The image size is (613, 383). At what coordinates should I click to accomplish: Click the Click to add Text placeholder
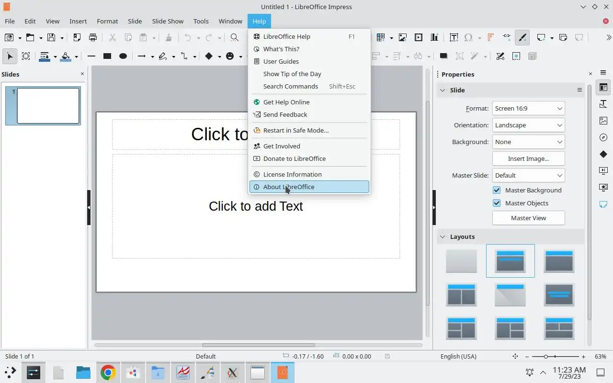tap(256, 206)
